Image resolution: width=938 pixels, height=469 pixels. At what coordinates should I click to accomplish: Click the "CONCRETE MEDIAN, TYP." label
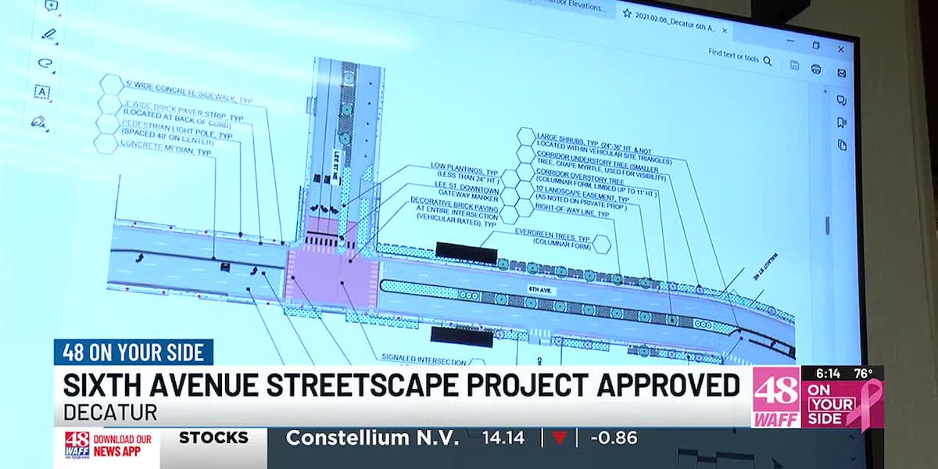click(x=166, y=148)
